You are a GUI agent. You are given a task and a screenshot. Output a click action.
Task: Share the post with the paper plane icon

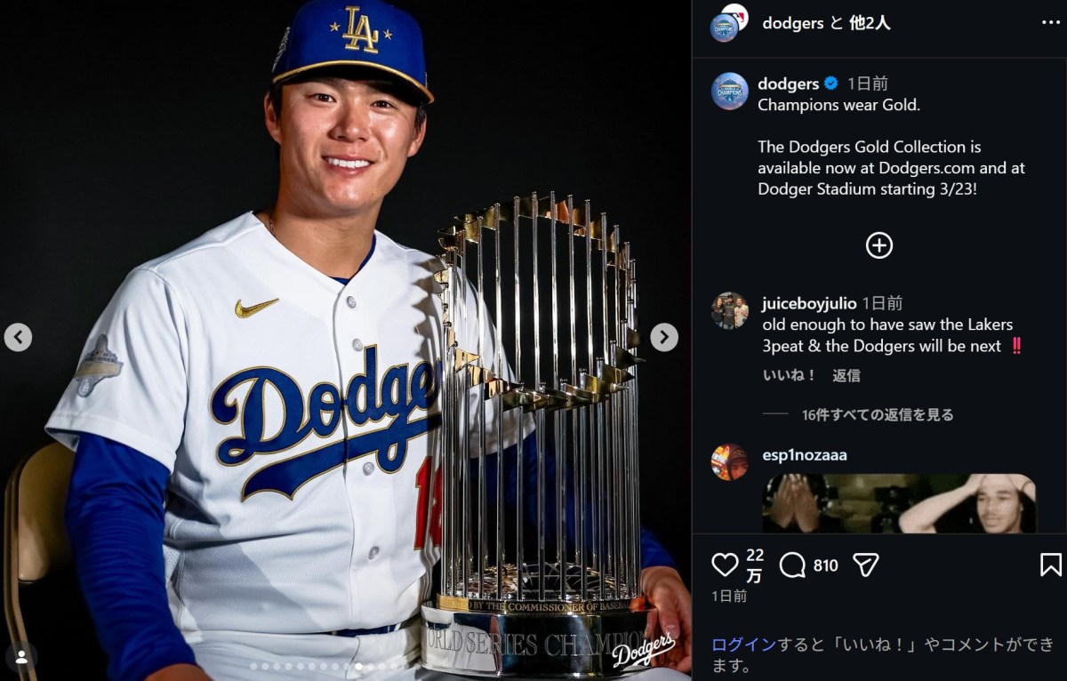[x=865, y=565]
